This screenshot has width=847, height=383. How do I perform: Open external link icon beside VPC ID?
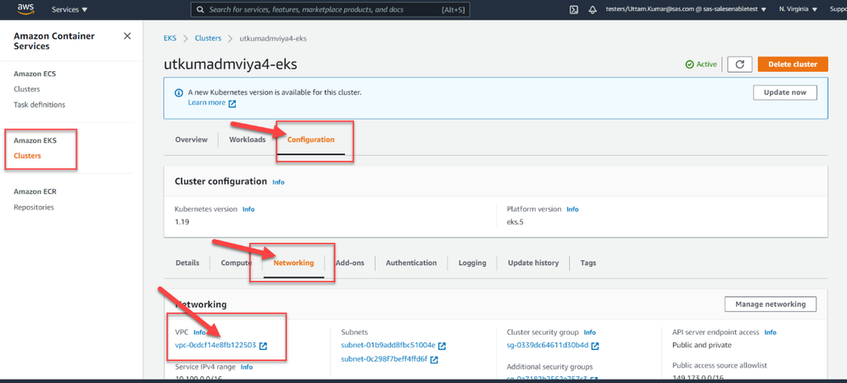pos(263,346)
